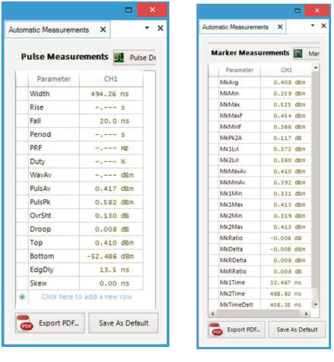The image size is (334, 362).
Task: Open left panel options dropdown arrow
Action: click(x=147, y=28)
